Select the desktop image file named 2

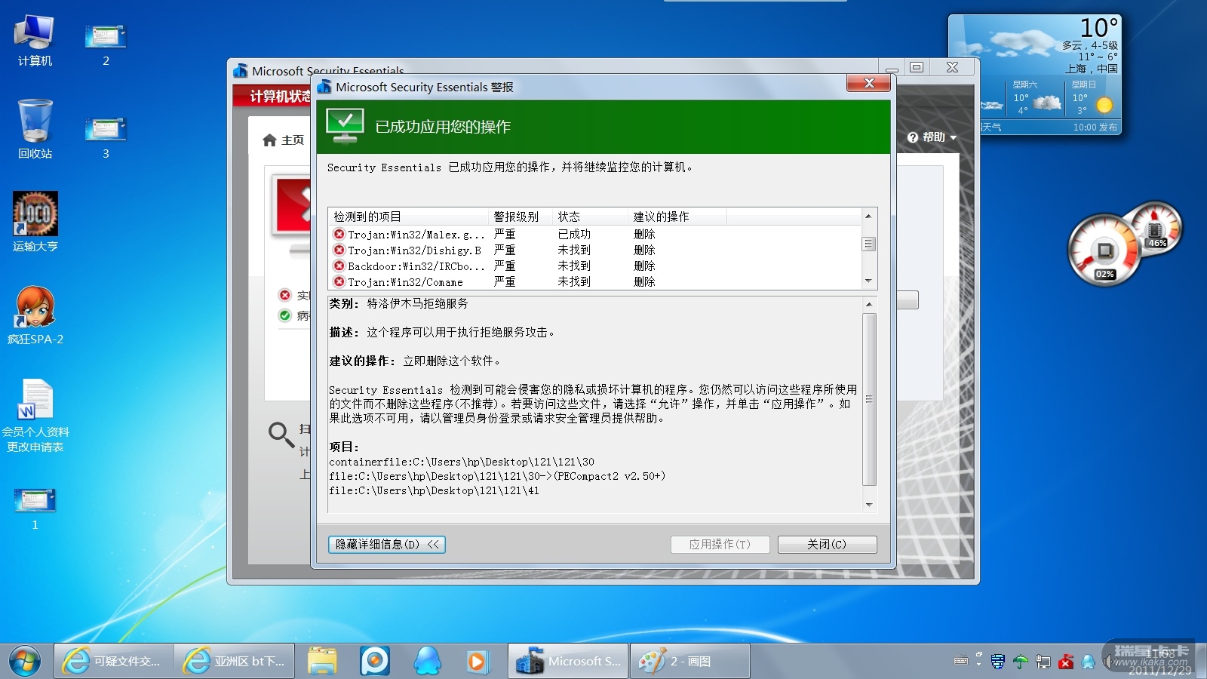(x=106, y=44)
